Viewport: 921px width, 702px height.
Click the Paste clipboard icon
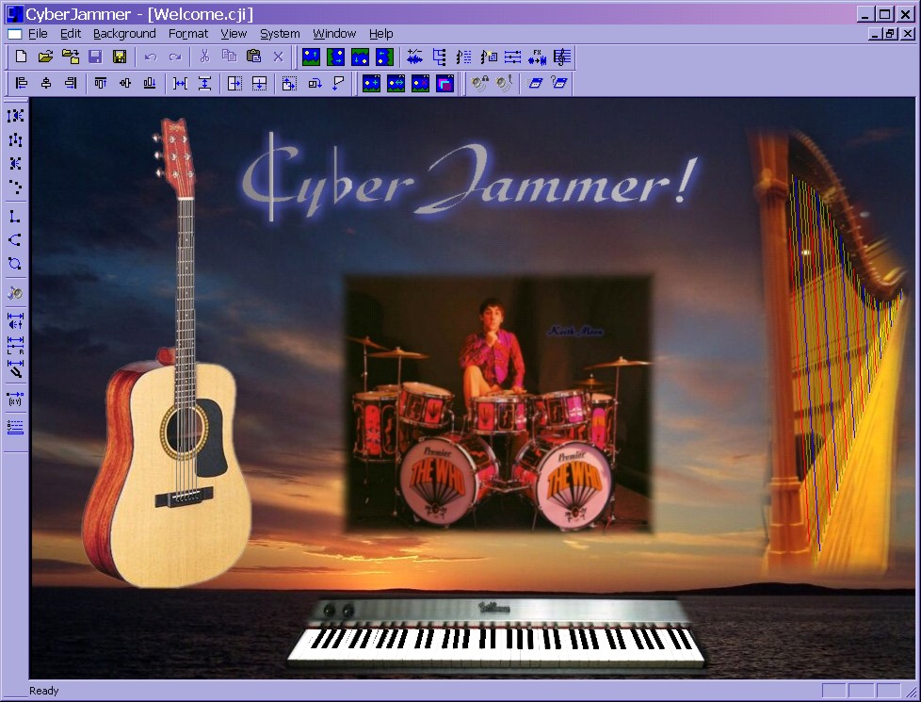pyautogui.click(x=253, y=57)
